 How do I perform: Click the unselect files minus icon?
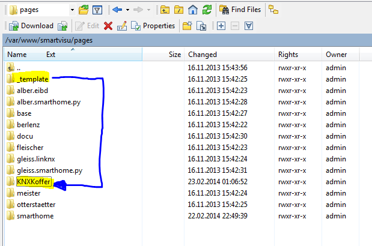235,26
